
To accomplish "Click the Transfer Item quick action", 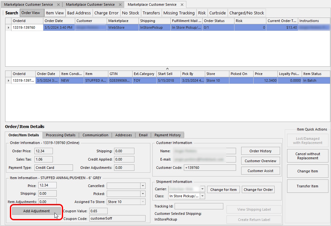I will point(307,186).
